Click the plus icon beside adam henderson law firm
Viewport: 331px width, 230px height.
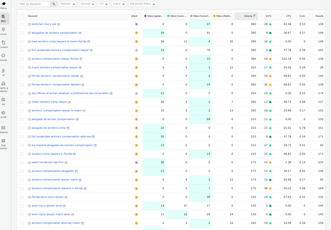click(29, 162)
